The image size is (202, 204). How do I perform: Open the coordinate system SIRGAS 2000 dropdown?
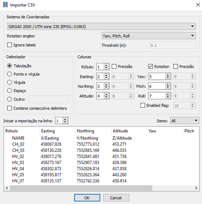tap(101, 27)
